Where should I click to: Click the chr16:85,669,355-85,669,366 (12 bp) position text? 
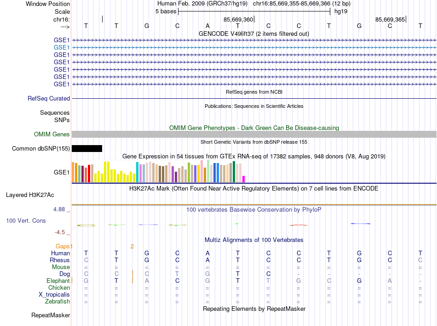(302, 4)
